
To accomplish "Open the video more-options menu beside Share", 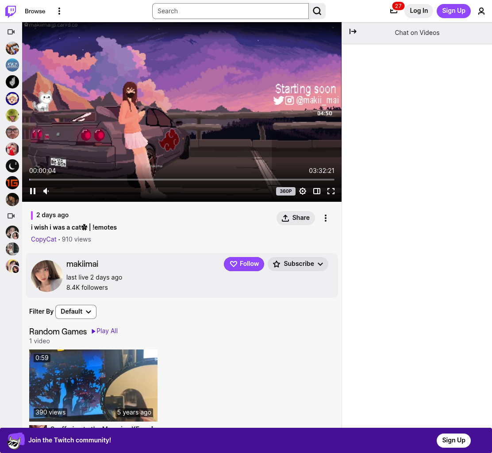I will [x=325, y=218].
